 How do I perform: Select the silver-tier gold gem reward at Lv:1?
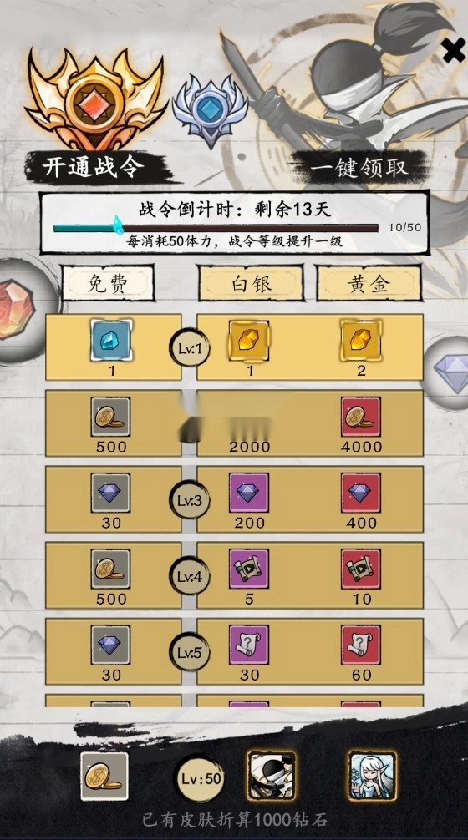[249, 340]
